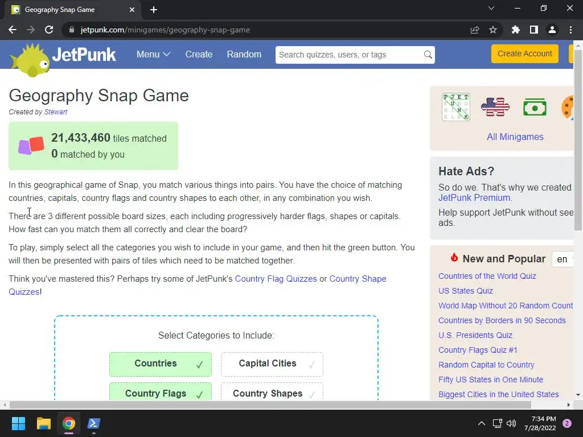Close the Geography Snap Game tab
This screenshot has height=437, width=583.
pos(132,10)
